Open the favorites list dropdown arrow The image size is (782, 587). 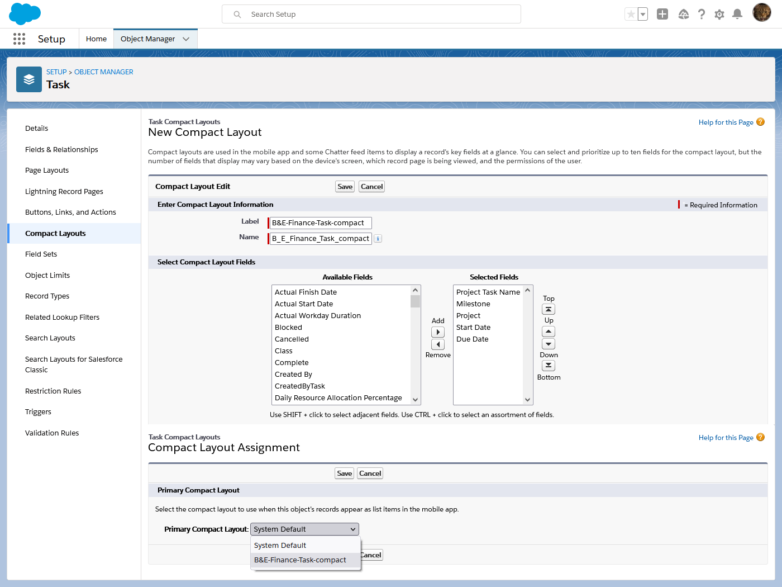coord(643,15)
